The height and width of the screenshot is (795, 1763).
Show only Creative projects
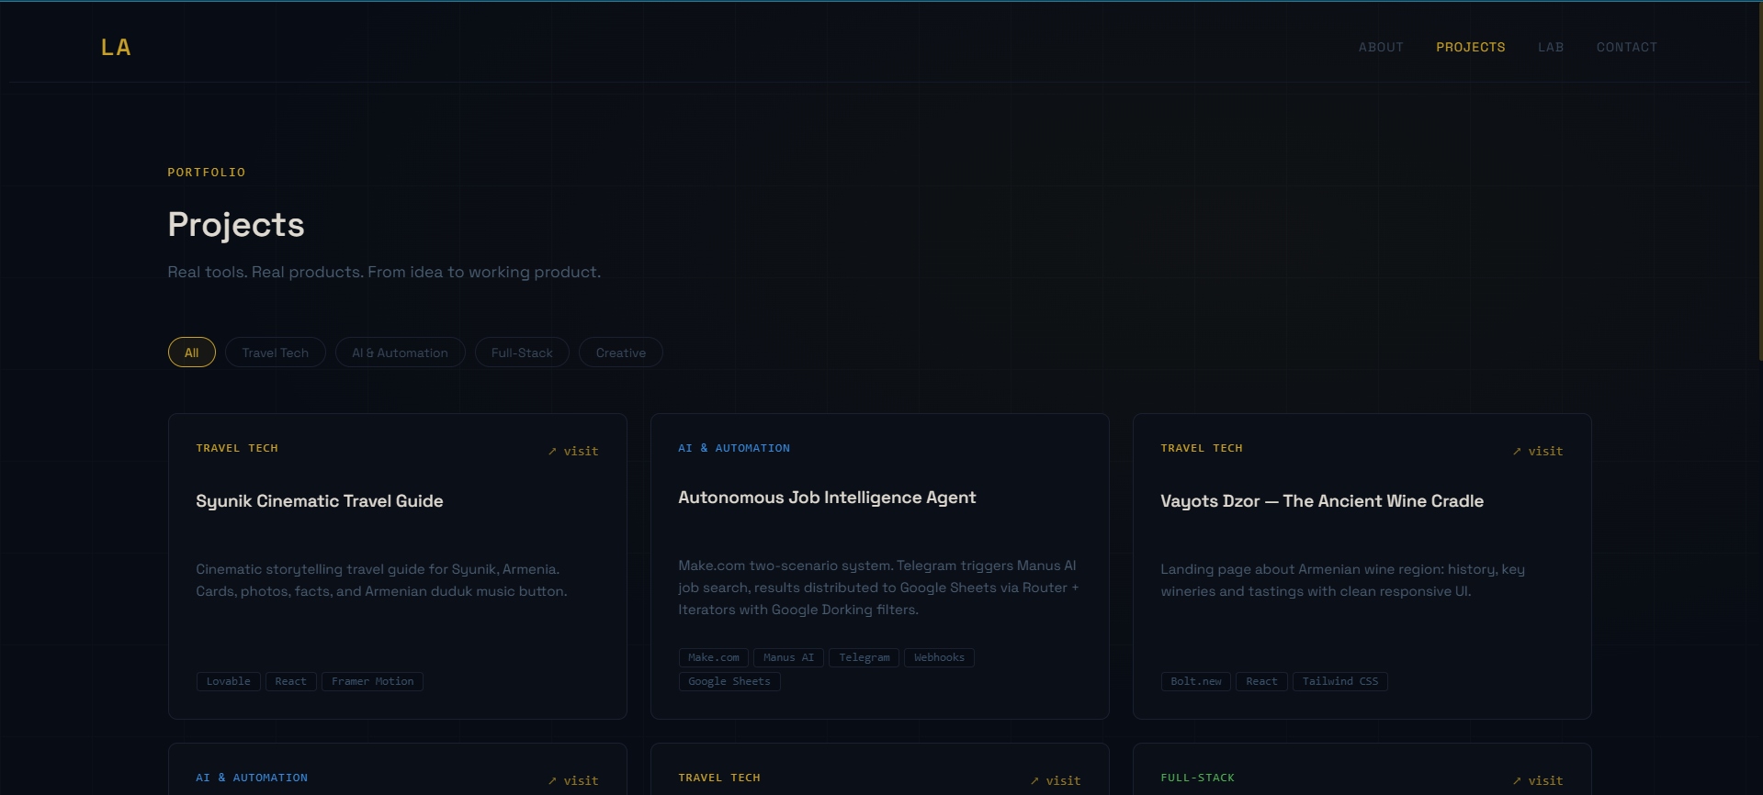coord(621,353)
